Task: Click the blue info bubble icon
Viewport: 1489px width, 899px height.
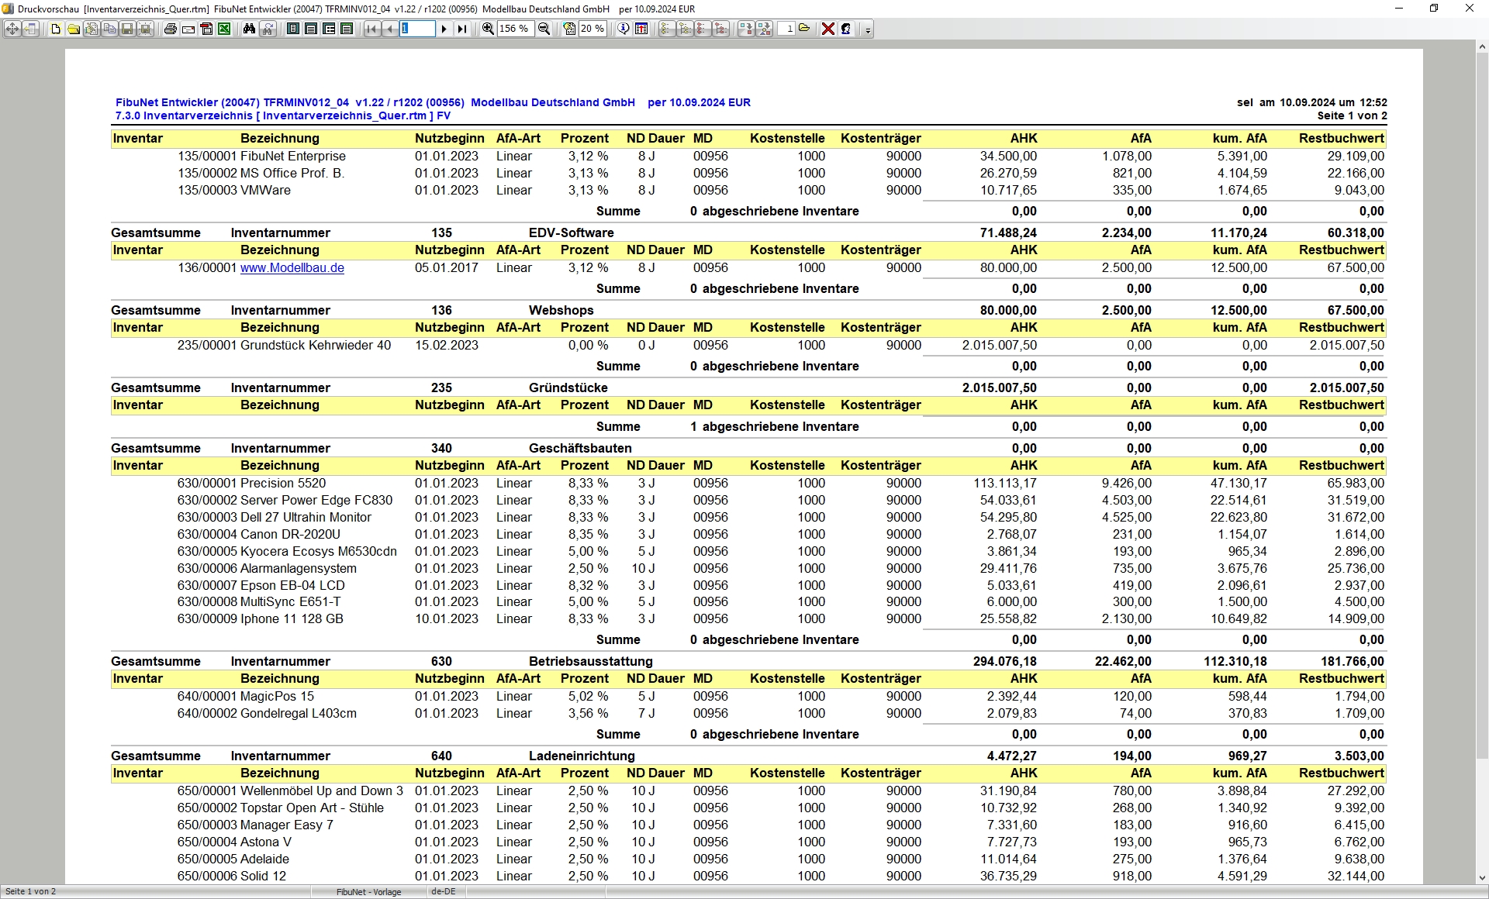Action: (624, 29)
